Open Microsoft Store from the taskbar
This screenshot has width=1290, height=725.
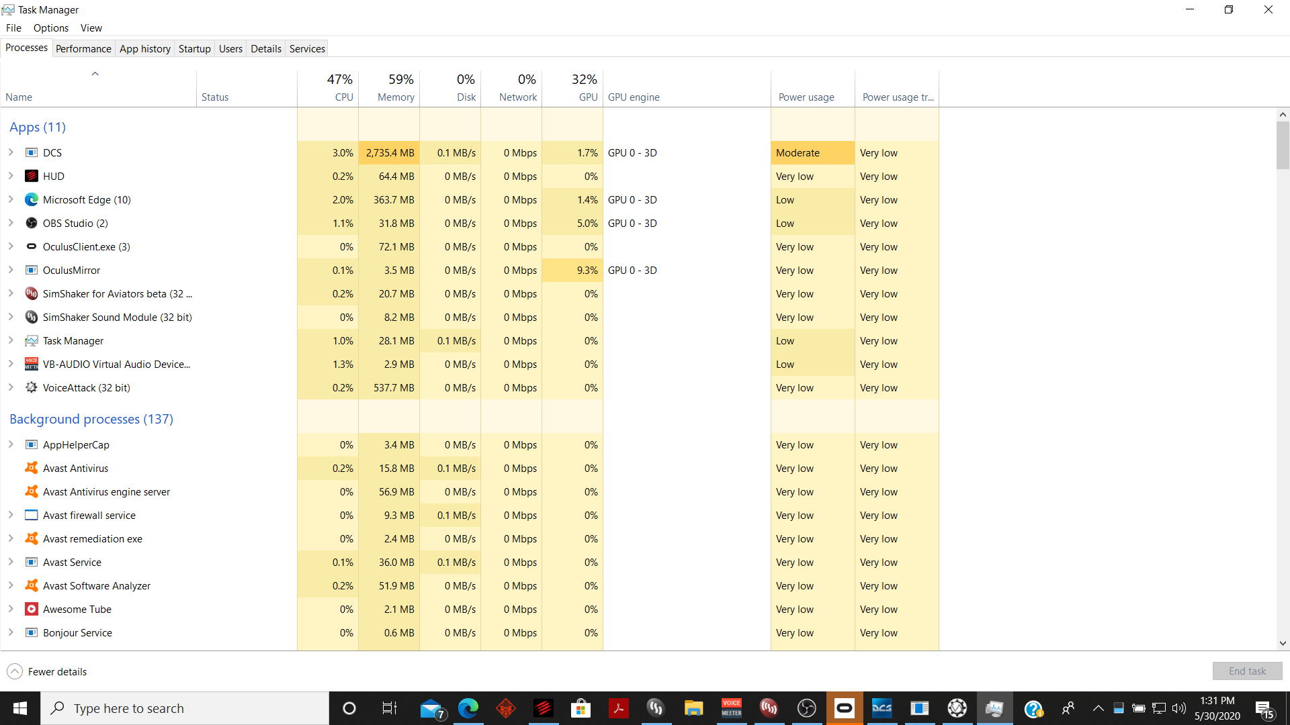point(580,708)
